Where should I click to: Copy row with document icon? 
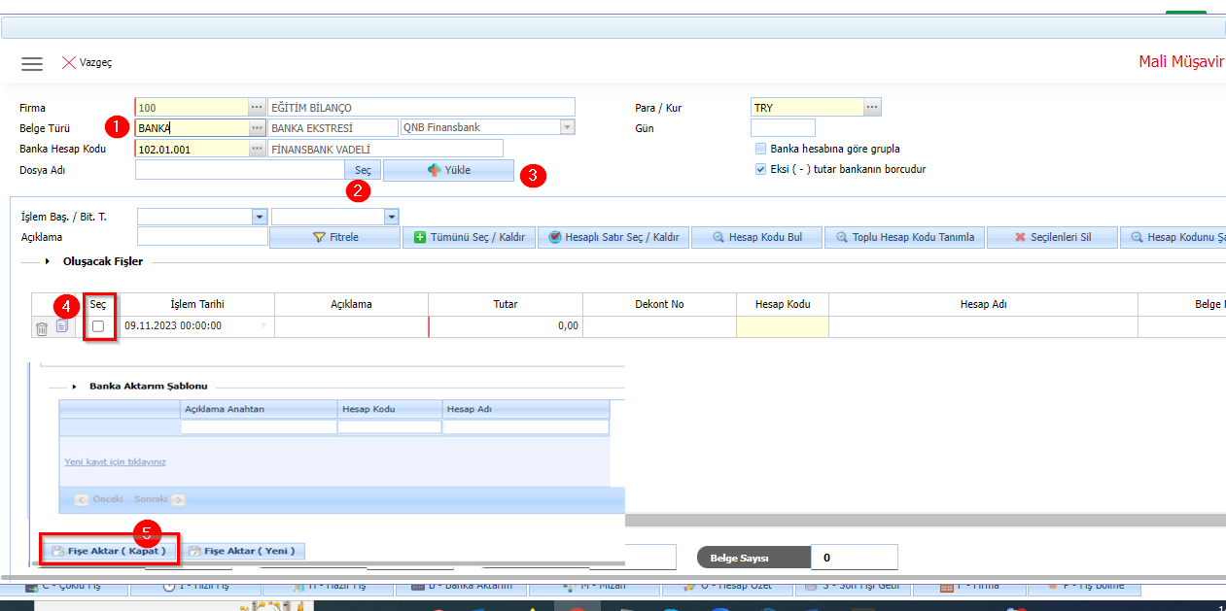coord(62,326)
